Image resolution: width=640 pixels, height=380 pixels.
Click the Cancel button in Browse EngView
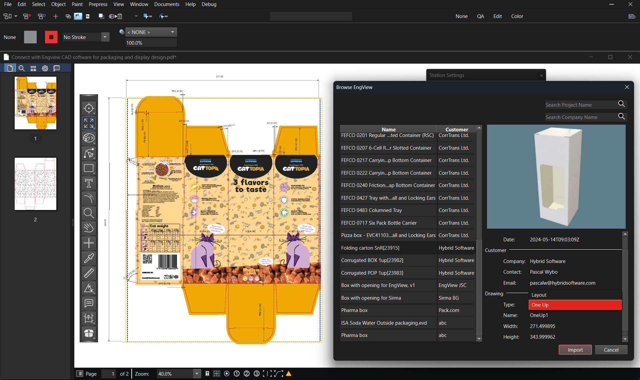coord(611,350)
